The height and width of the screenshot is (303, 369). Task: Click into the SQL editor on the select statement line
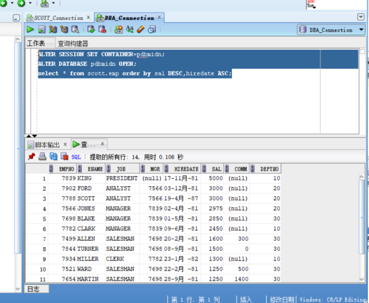coord(134,74)
